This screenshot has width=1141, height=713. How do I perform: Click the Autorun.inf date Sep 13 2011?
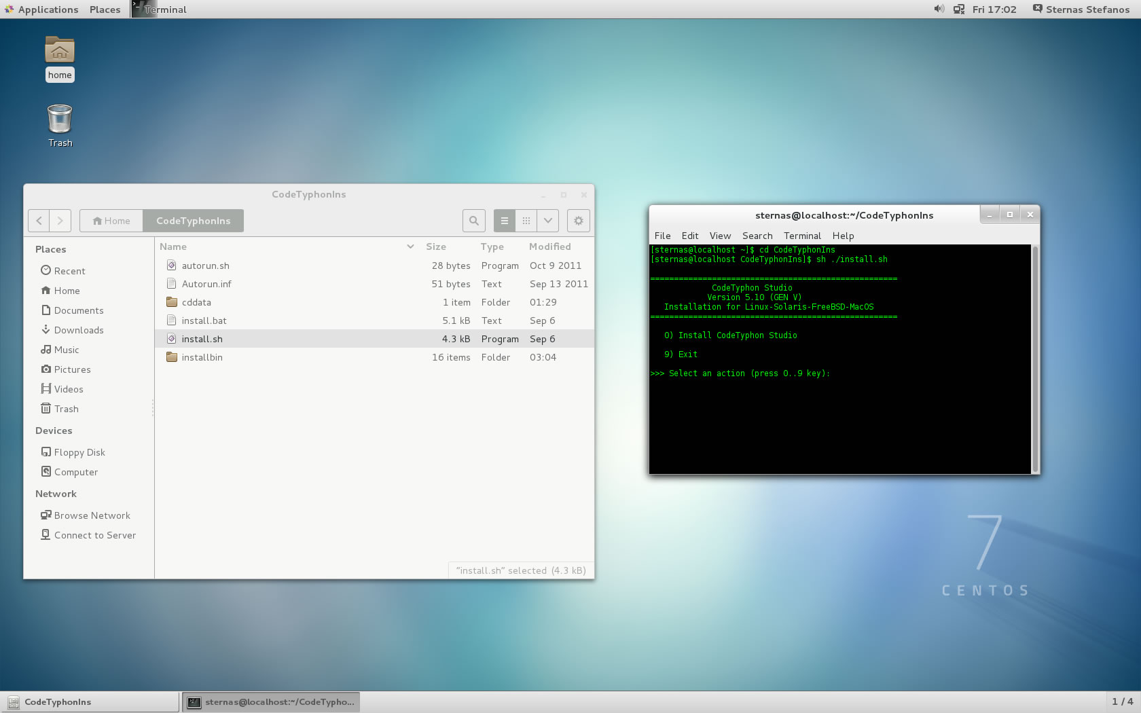point(558,284)
